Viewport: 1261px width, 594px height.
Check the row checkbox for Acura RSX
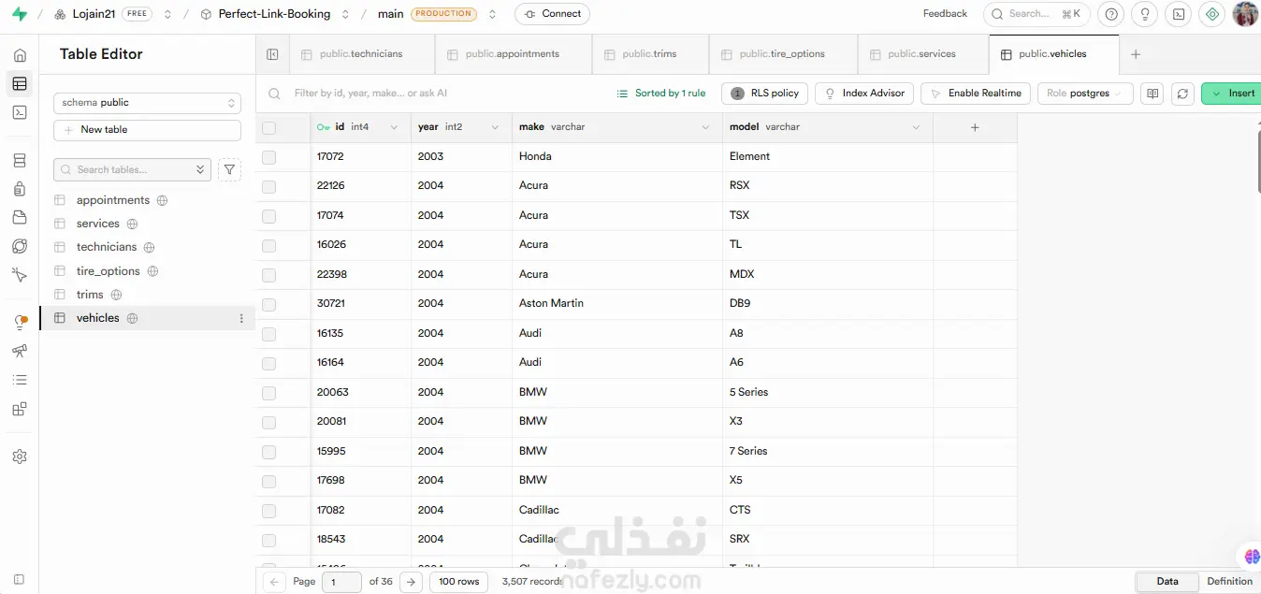click(x=269, y=186)
